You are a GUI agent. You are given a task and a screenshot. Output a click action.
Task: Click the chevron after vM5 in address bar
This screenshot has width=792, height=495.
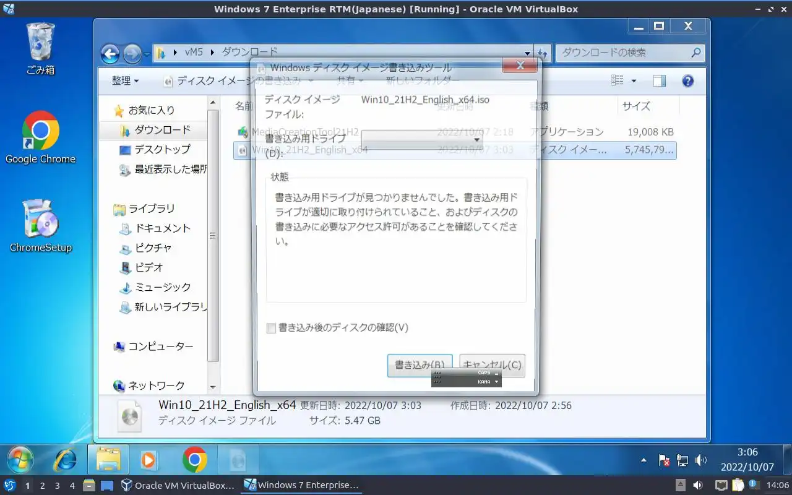coord(212,53)
